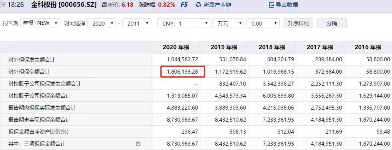Click the cell 2,752,495.30
392x150 pixels.
(x=326, y=108)
